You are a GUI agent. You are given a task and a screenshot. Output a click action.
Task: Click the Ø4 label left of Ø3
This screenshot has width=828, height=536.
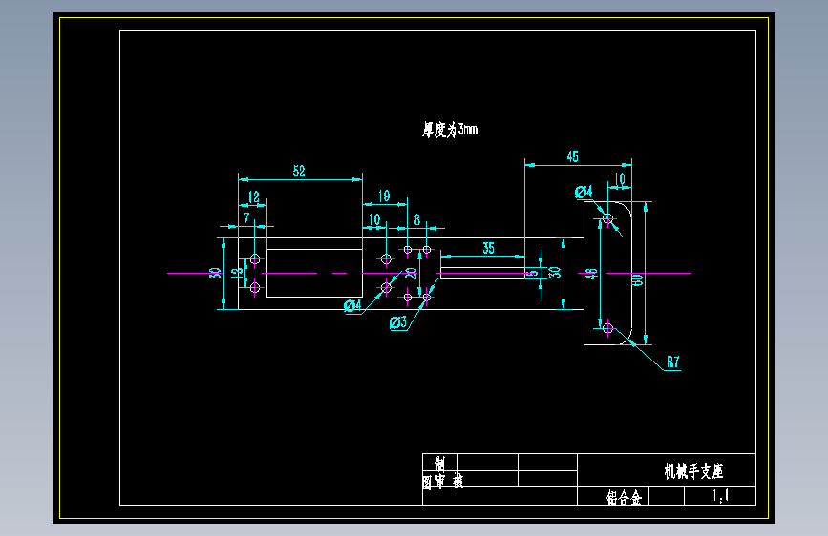[x=352, y=305]
